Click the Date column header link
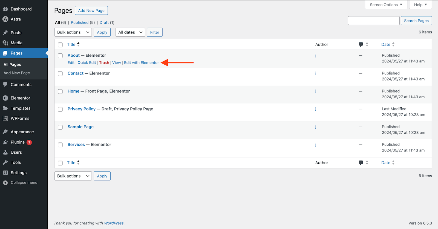This screenshot has height=229, width=438. [386, 44]
